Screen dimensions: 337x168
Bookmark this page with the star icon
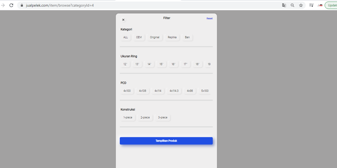(301, 5)
